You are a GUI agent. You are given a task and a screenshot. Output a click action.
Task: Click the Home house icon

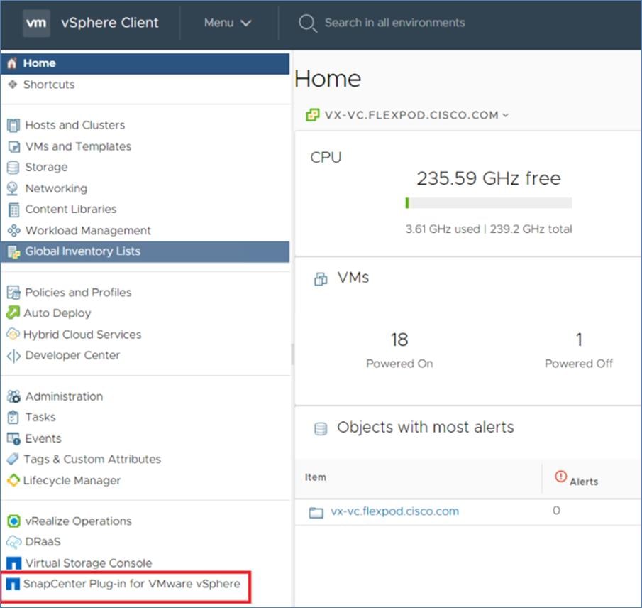coord(12,63)
